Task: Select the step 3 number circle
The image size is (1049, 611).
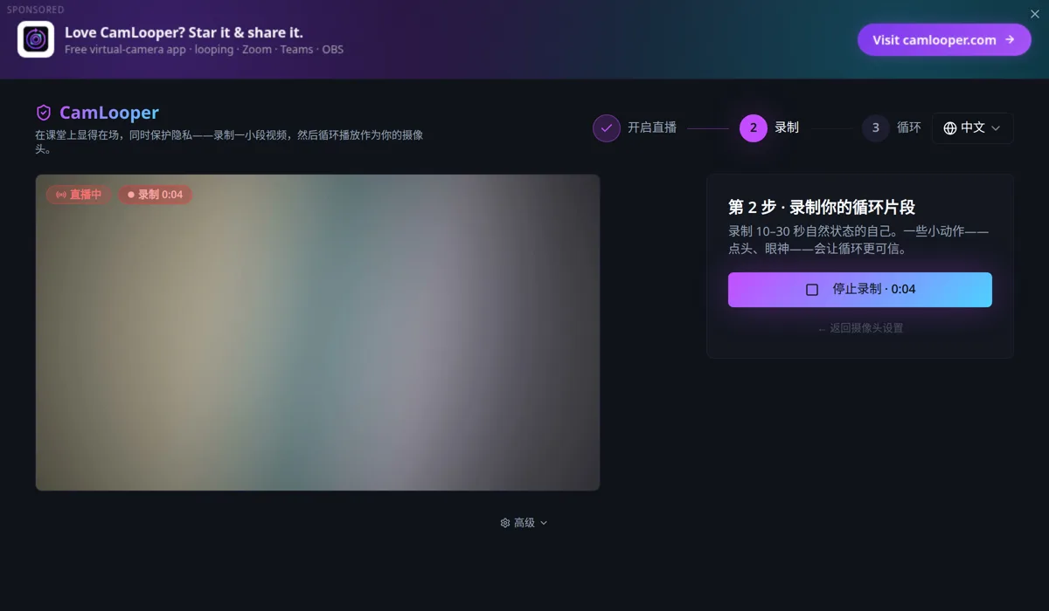Action: coord(876,127)
